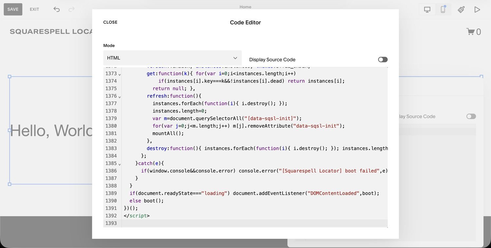The image size is (491, 248).
Task: Click the bottom-left block resize handle
Action: 9,184
